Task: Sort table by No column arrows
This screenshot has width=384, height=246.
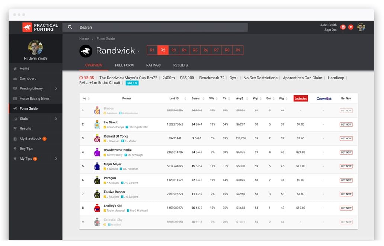Action: click(x=89, y=98)
